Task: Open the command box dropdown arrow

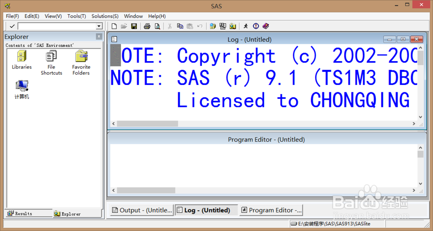Action: [x=99, y=26]
